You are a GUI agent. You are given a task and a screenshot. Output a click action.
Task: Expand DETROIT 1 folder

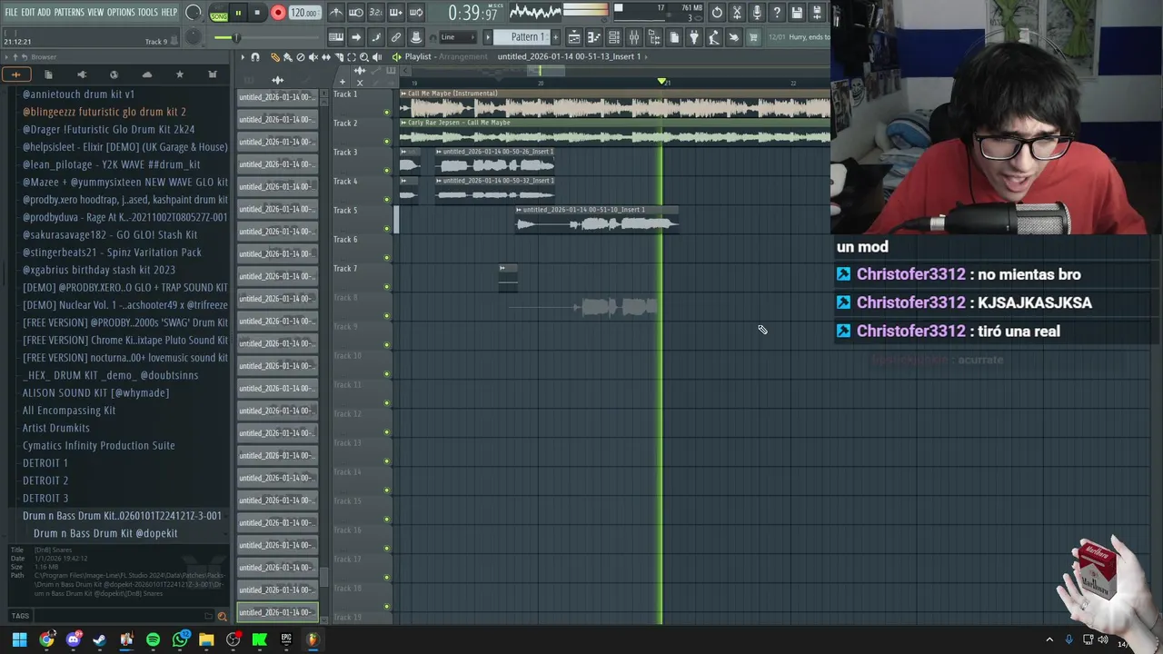tap(45, 463)
